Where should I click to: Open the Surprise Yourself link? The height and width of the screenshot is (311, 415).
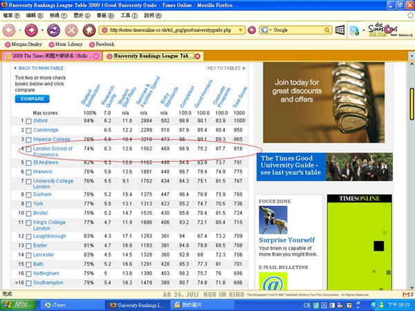(287, 240)
